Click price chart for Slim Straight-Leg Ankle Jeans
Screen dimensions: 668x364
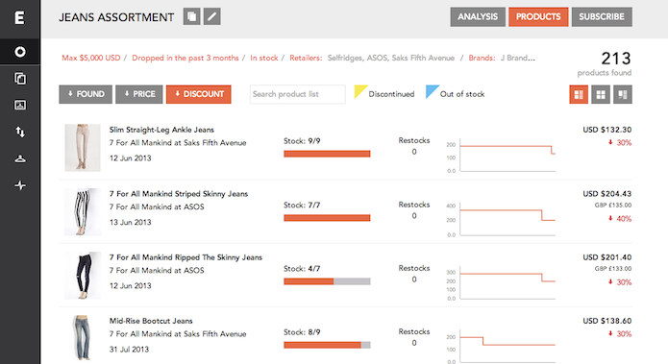(501, 156)
